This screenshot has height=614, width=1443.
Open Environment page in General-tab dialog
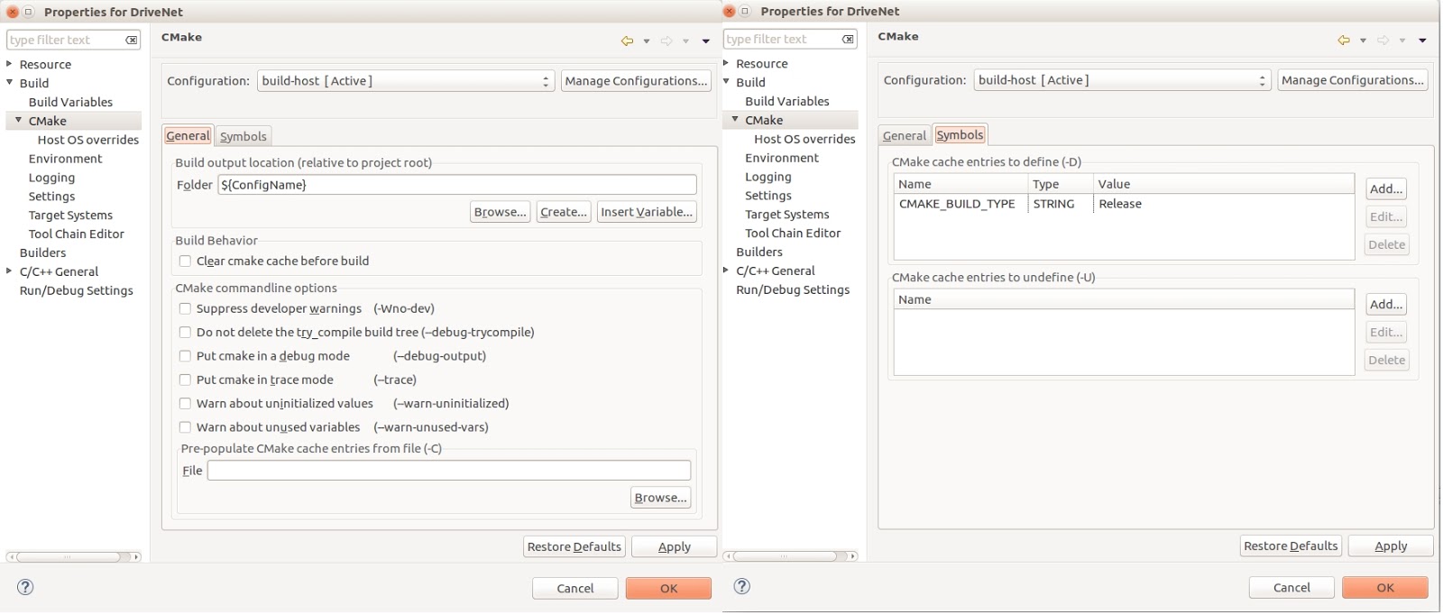point(65,159)
